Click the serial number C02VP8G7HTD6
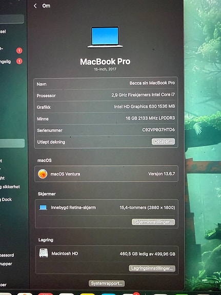 click(x=158, y=130)
